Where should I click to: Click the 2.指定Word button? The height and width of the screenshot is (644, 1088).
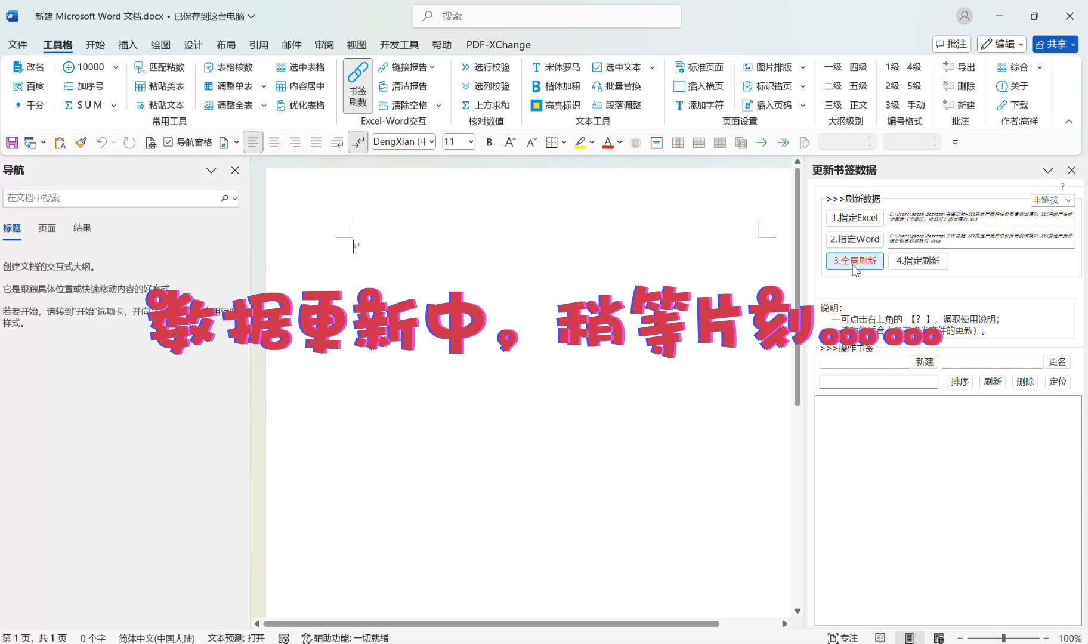(x=855, y=239)
